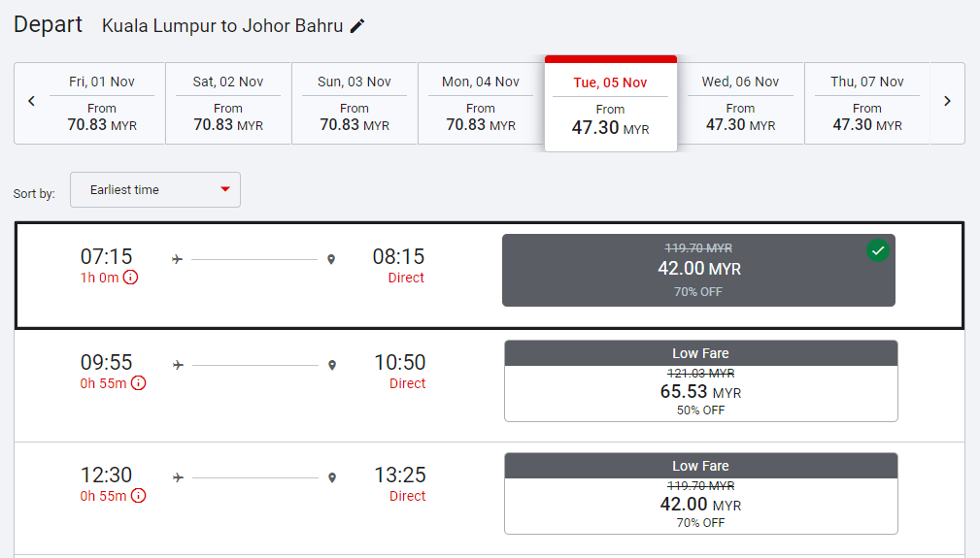Click the red dropdown arrow in sort box

(x=225, y=190)
